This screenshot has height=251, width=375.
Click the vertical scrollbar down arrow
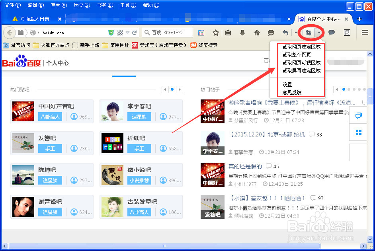(370, 239)
